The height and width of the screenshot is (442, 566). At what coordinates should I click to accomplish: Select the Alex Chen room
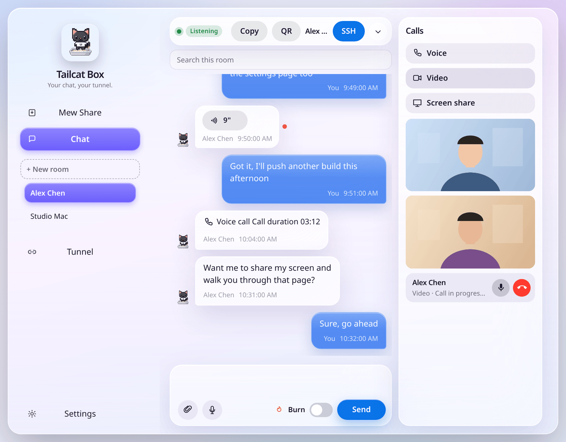tap(80, 193)
